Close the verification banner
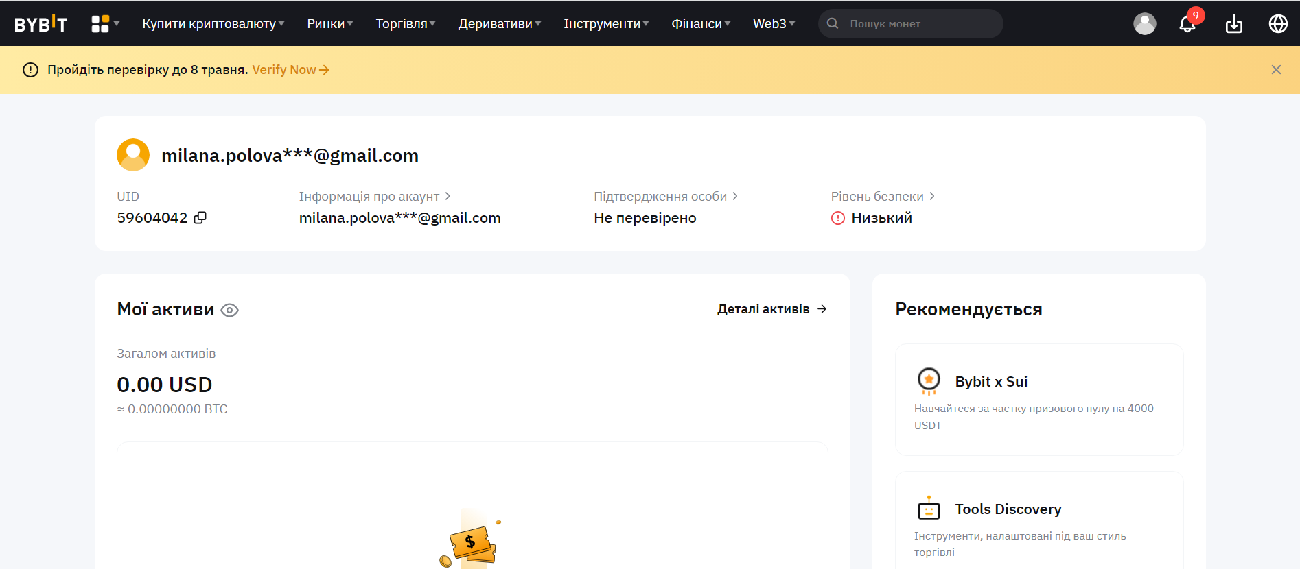1300x569 pixels. [x=1276, y=70]
